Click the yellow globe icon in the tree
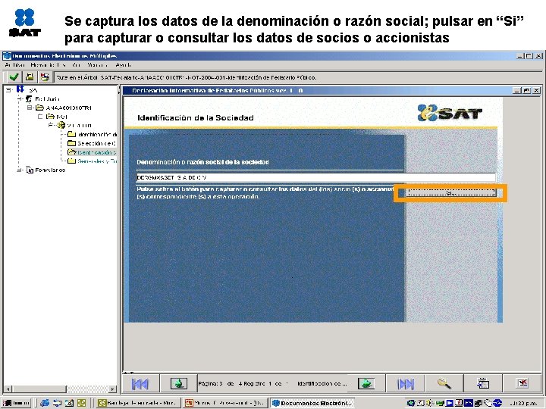This screenshot has height=409, width=546. 61,125
